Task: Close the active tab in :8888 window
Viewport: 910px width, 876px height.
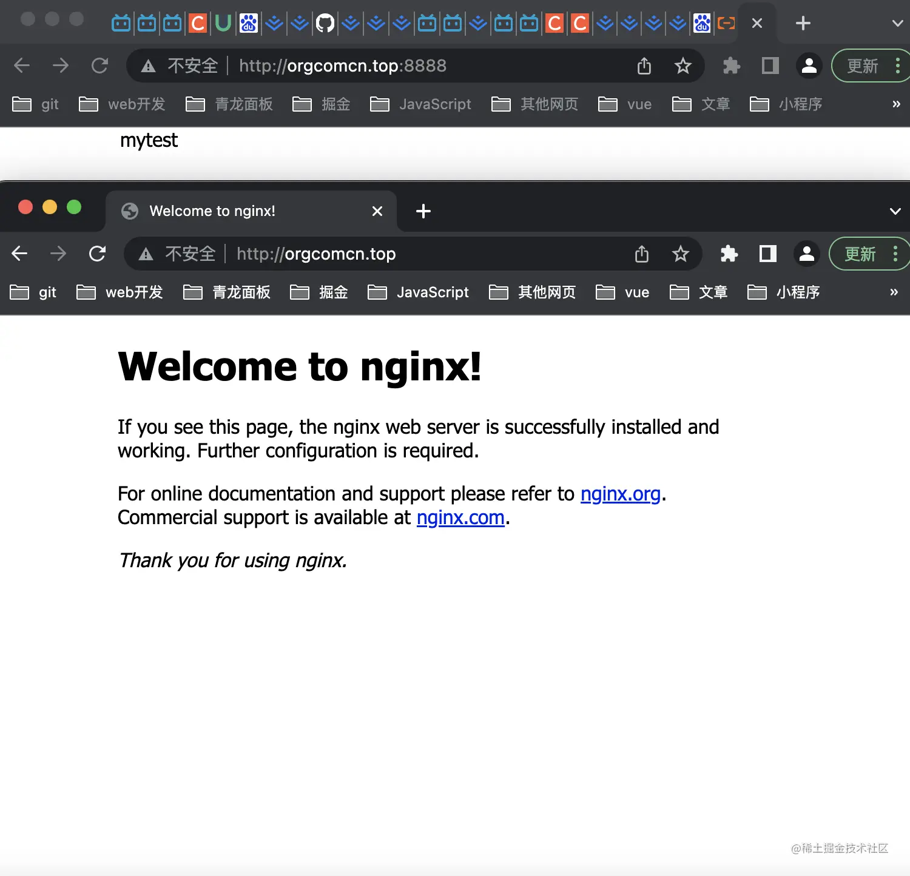Action: pyautogui.click(x=757, y=23)
